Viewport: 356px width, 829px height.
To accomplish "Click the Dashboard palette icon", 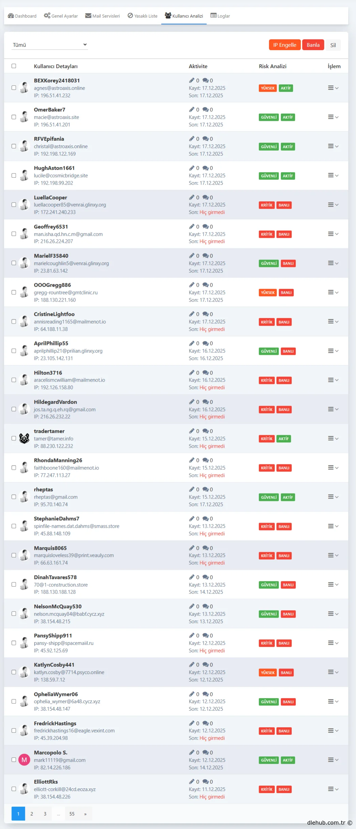I will pyautogui.click(x=11, y=16).
